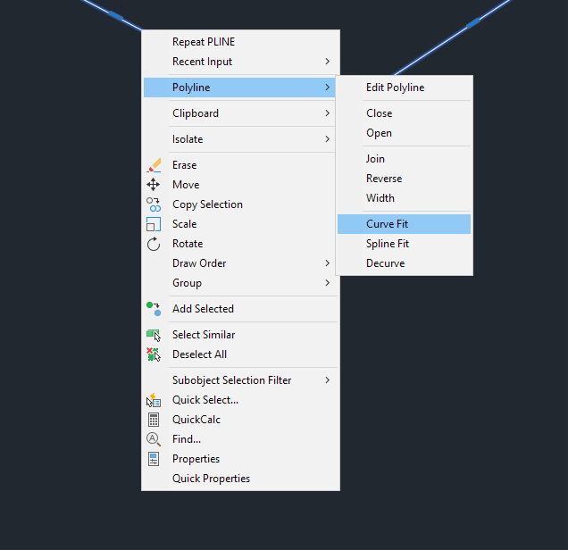This screenshot has height=550, width=568.
Task: Choose Rotate from the context menu
Action: tap(240, 244)
